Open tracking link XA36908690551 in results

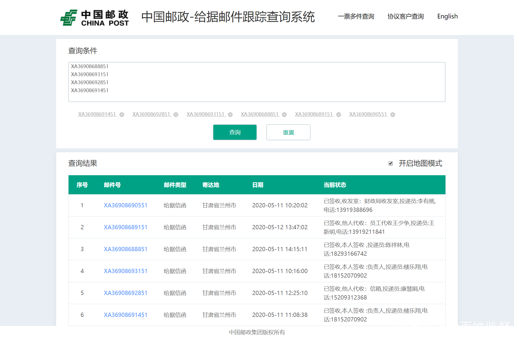[126, 205]
